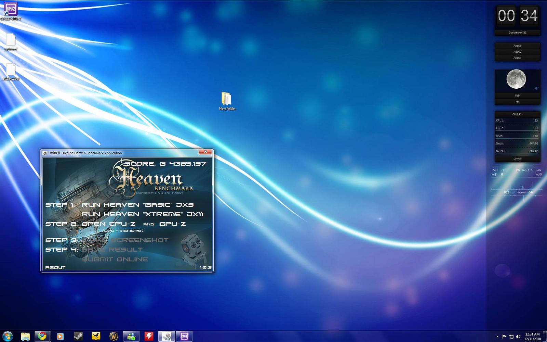
Task: Open Action Center flag in tray
Action: pyautogui.click(x=504, y=337)
